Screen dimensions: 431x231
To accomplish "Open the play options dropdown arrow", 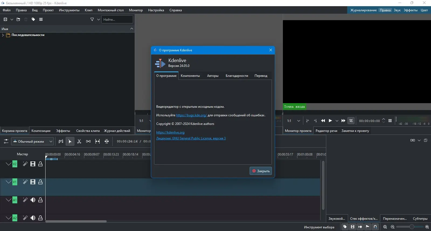I will [x=337, y=121].
